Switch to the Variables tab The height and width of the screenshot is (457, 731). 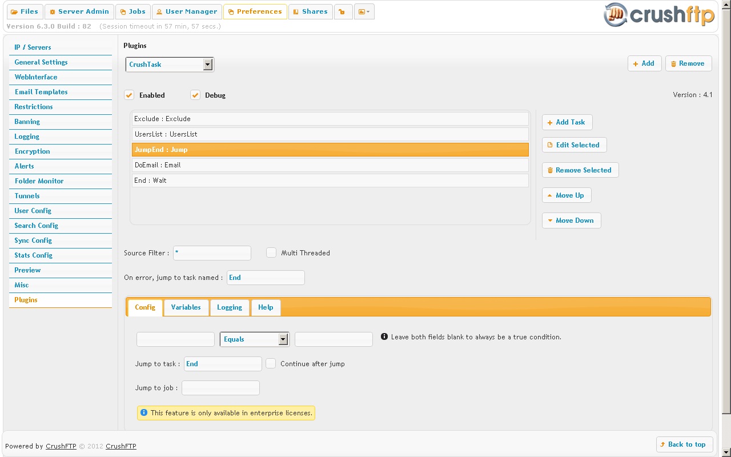[x=186, y=307]
